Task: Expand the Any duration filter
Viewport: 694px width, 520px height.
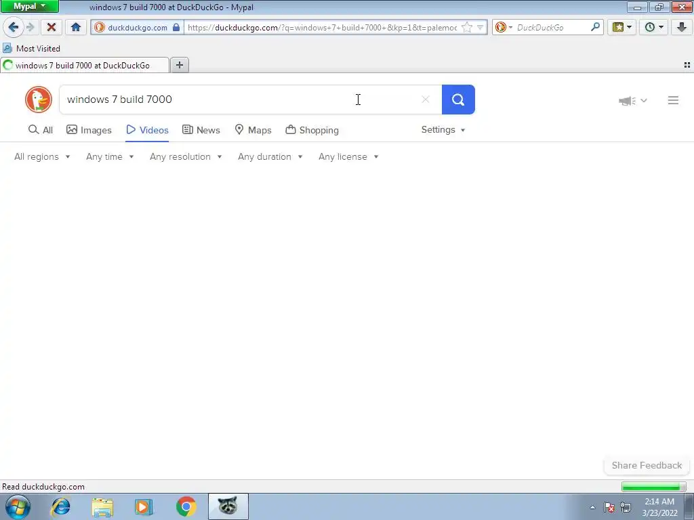Action: 270,156
